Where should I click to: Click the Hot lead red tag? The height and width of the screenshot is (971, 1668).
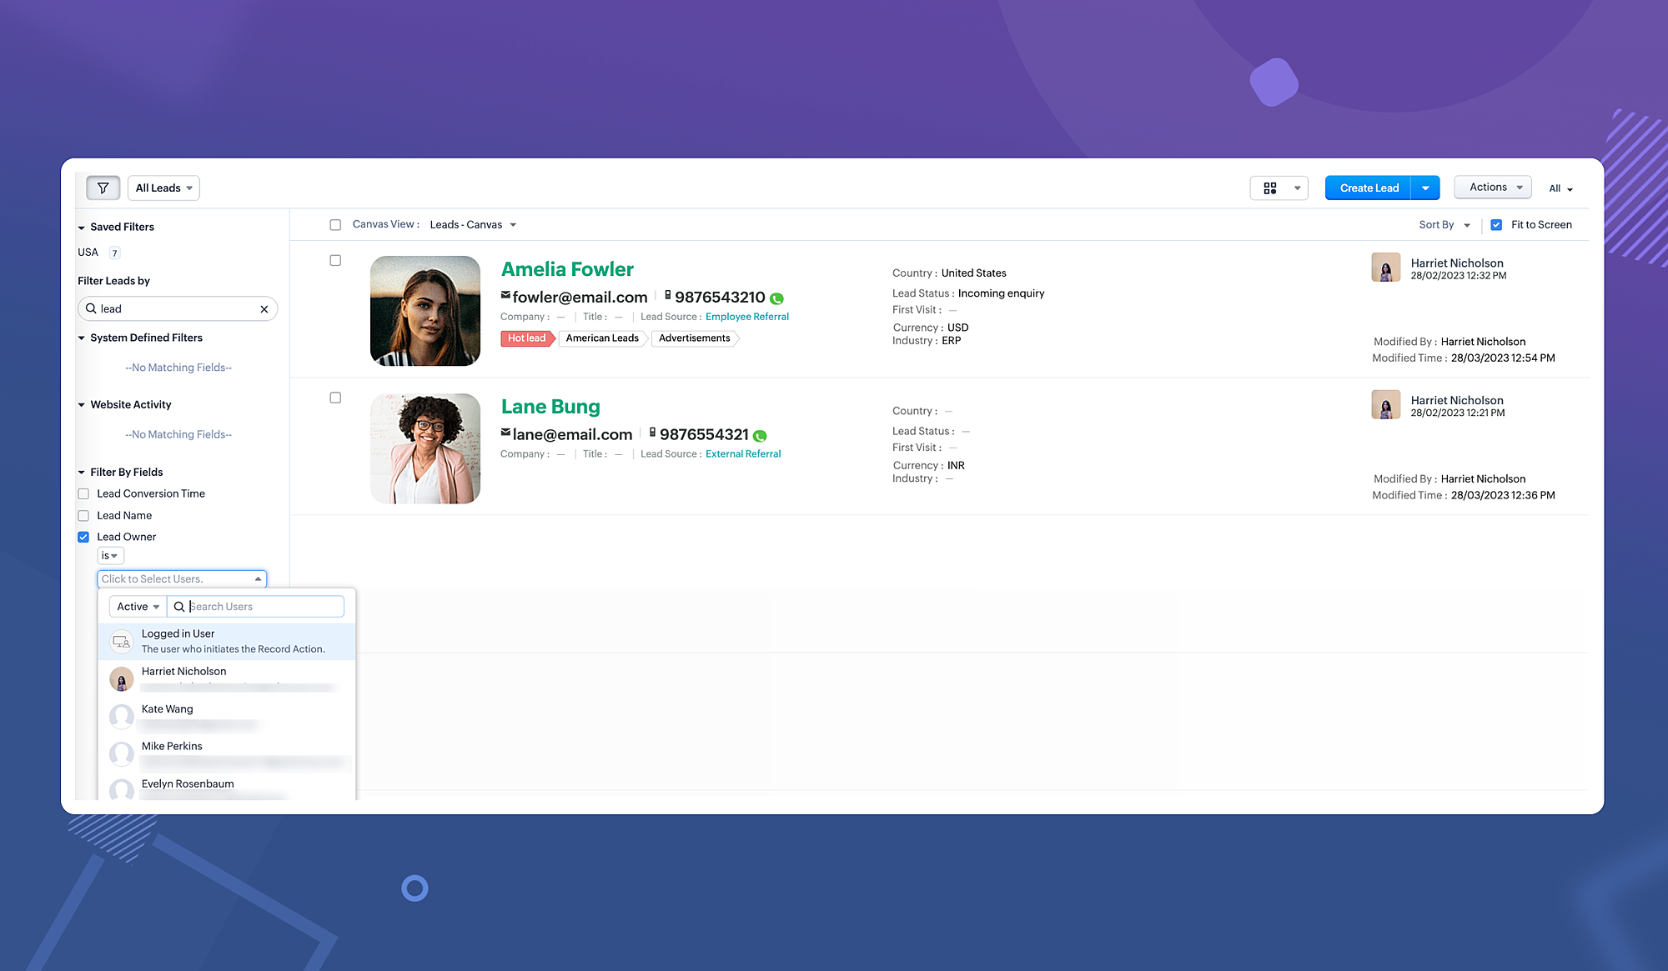coord(526,338)
